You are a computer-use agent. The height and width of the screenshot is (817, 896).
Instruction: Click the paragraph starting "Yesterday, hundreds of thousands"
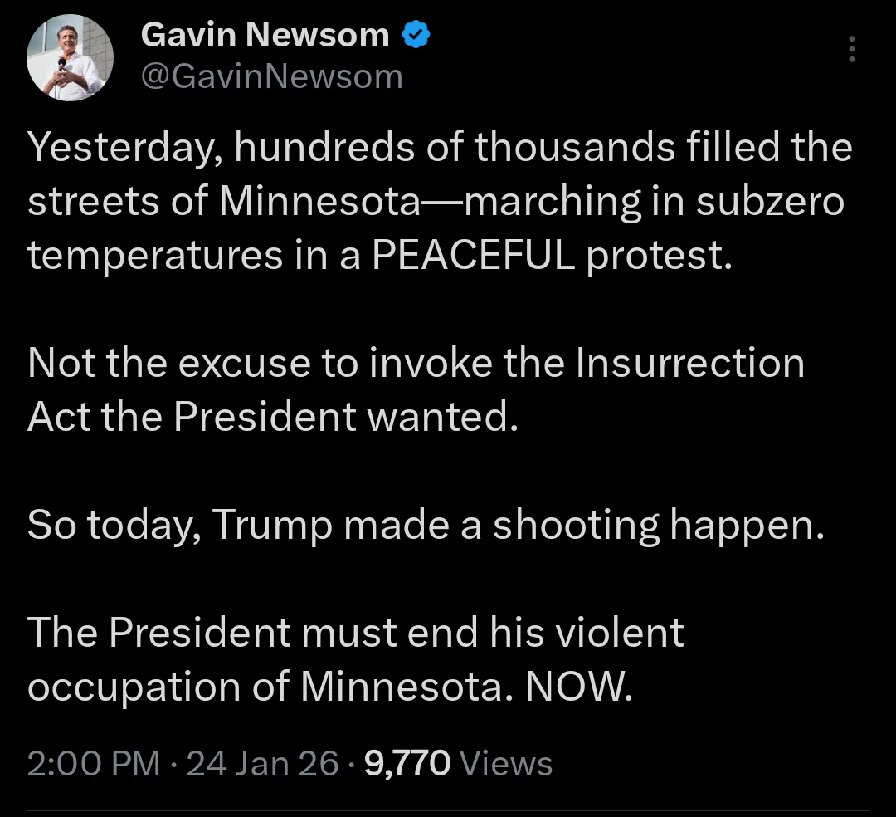[x=440, y=202]
